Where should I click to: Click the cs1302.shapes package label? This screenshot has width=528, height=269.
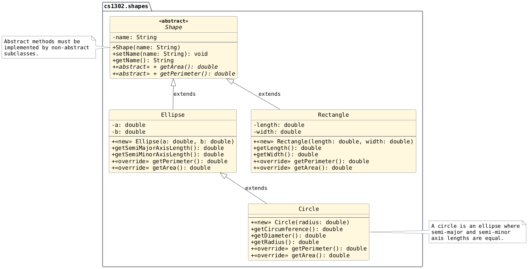coord(126,6)
